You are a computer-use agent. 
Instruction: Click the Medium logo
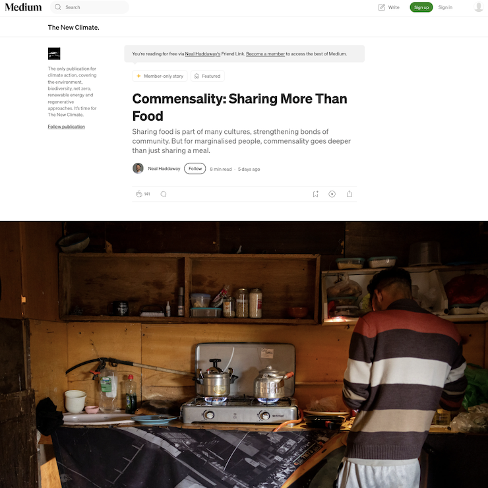point(23,7)
